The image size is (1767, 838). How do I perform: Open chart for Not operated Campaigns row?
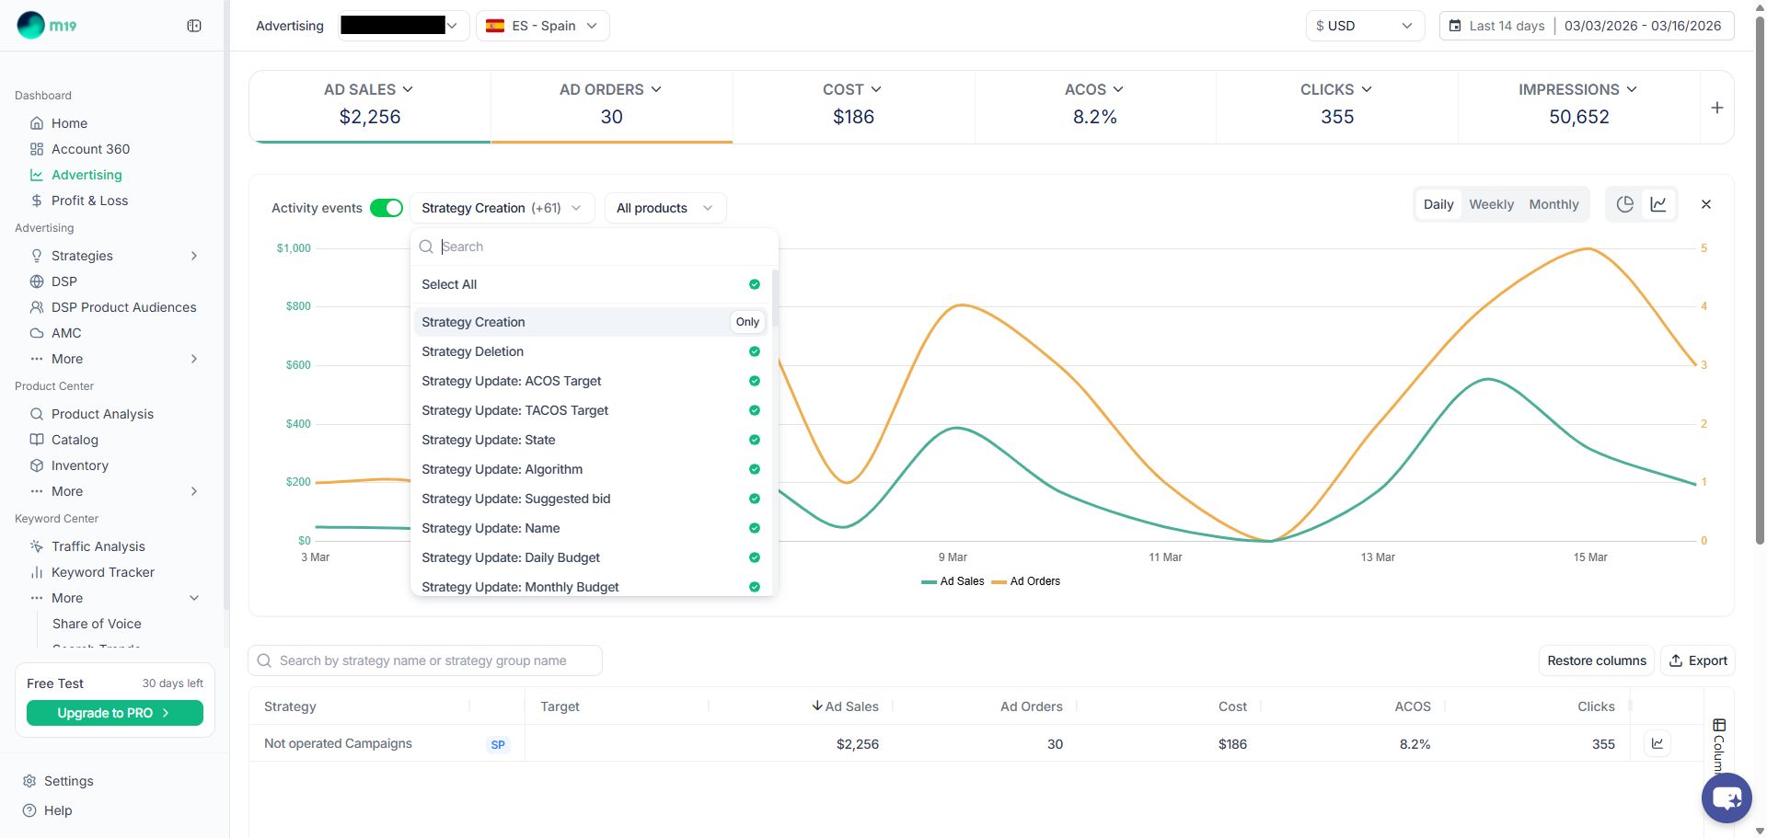(1657, 743)
